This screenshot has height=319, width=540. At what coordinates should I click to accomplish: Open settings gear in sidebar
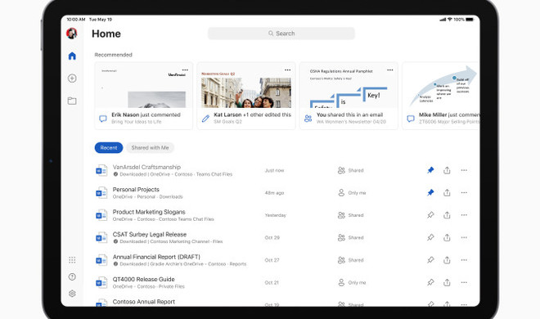[72, 294]
